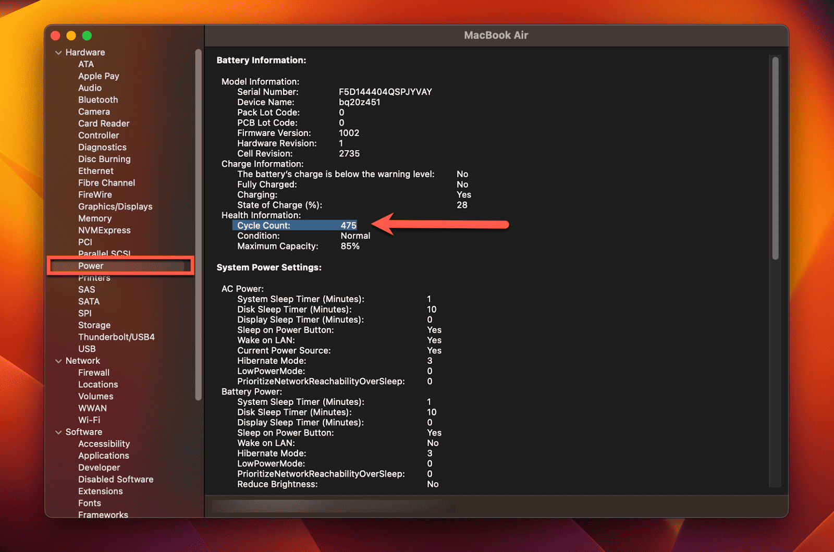
Task: Show Extensions information
Action: (x=101, y=492)
